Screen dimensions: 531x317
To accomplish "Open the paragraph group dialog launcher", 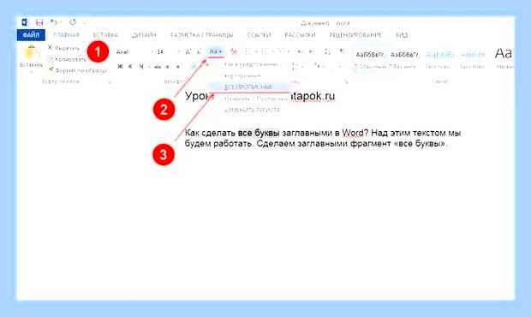I will click(x=346, y=81).
